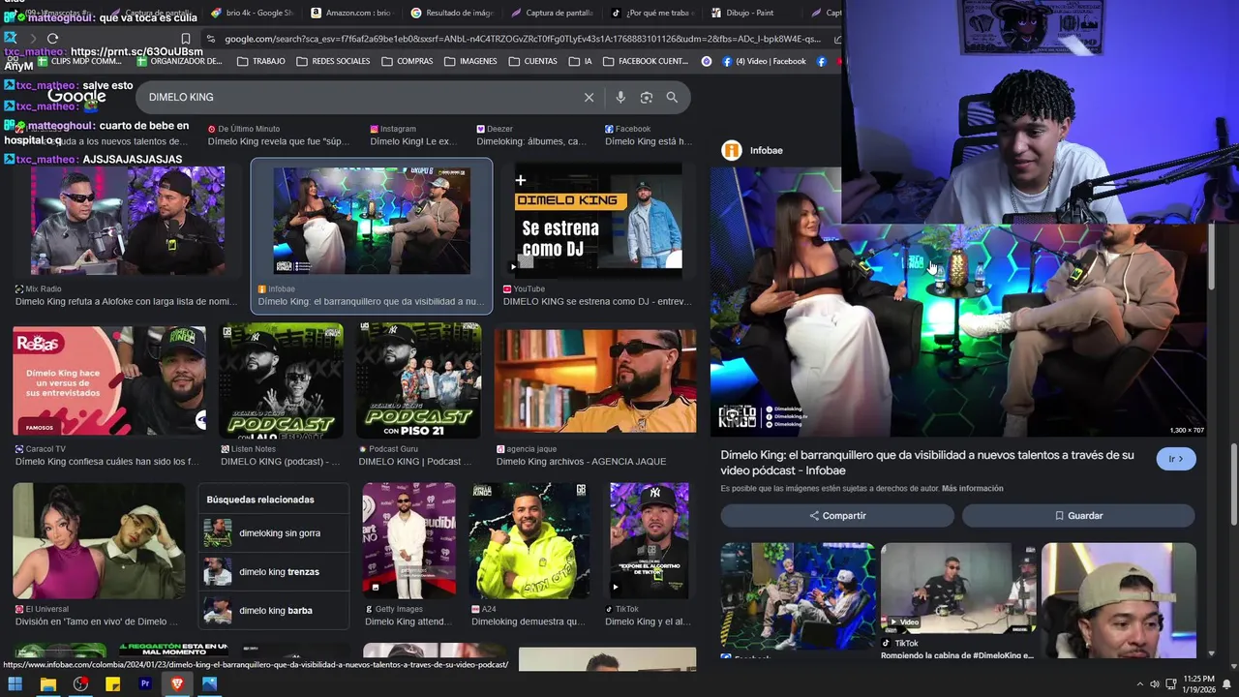The image size is (1239, 697).
Task: Open 'Más información' copyright link
Action: click(973, 489)
